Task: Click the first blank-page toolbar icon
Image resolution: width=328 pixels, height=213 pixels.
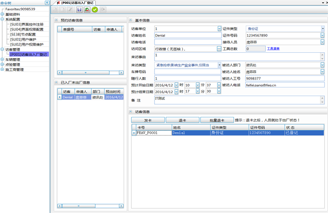Action: 56,10
